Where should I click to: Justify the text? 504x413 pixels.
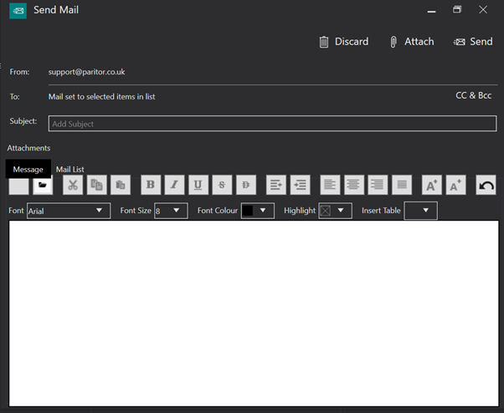[x=402, y=185]
